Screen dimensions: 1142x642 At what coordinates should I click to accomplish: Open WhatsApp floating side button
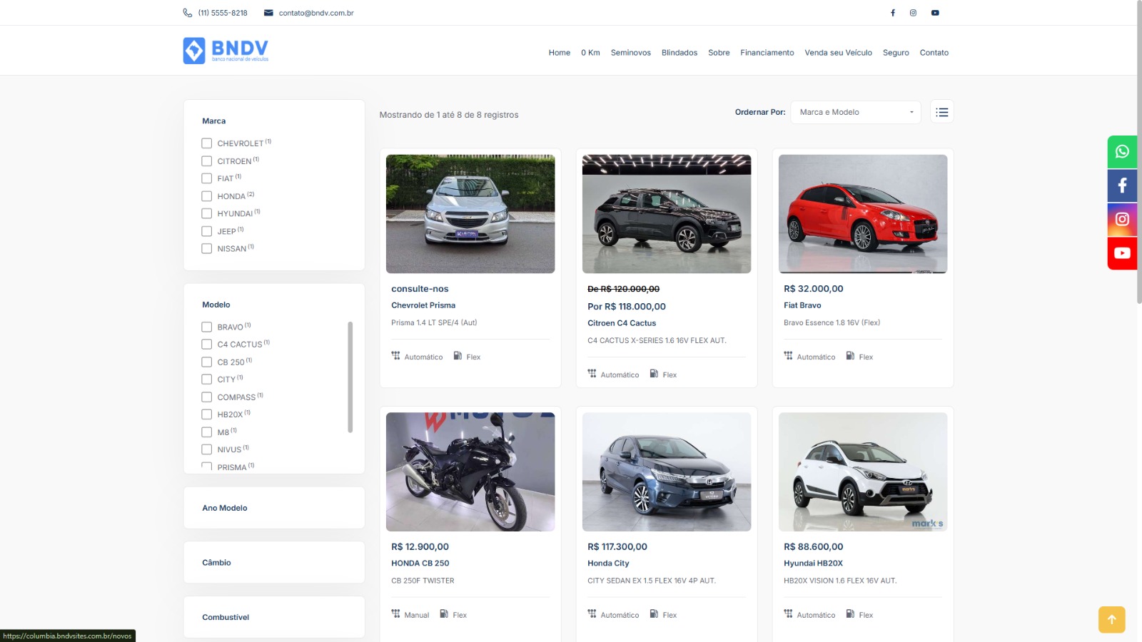click(1122, 152)
